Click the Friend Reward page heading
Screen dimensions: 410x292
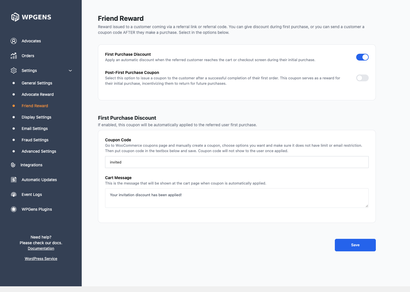pos(121,18)
